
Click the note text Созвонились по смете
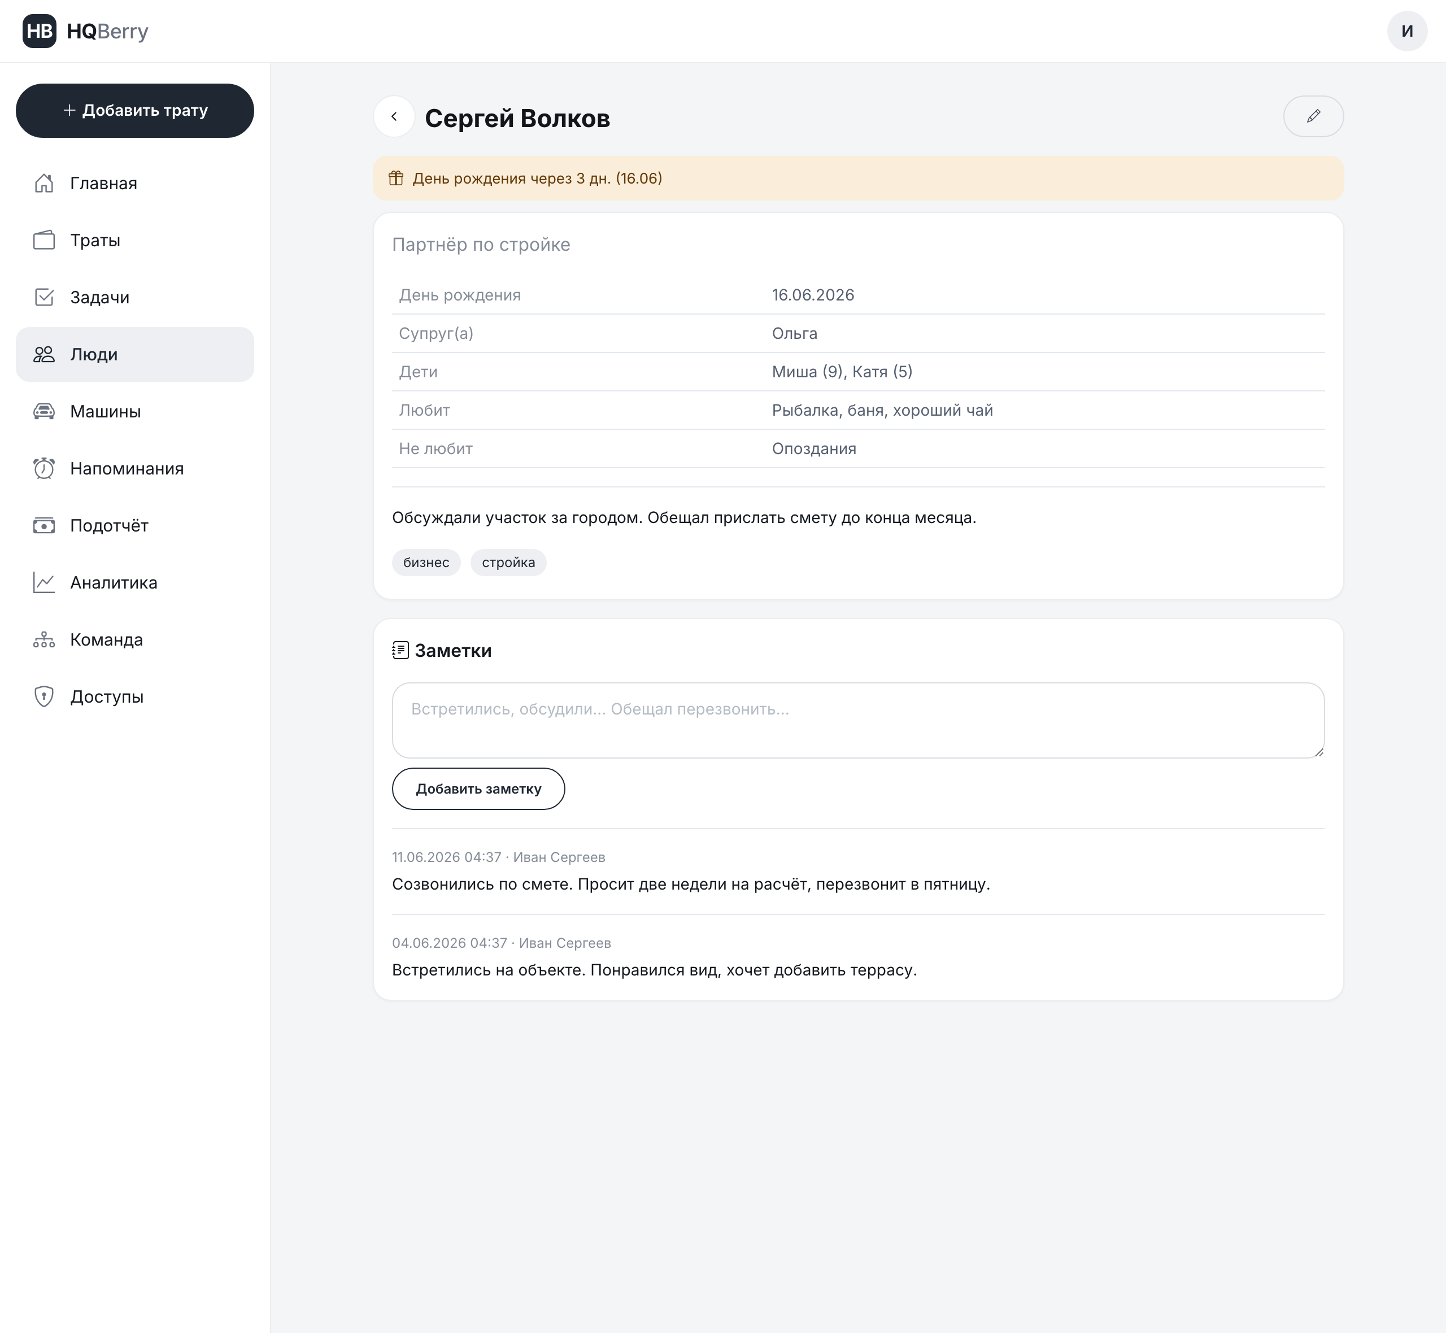(691, 885)
